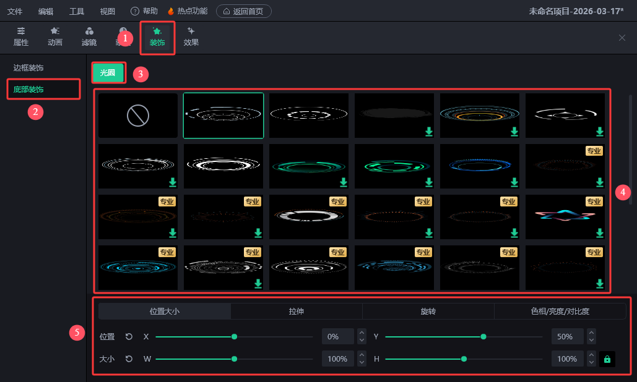637x382 pixels.
Task: Select the 'none' empty decoration thumbnail
Action: (x=138, y=115)
